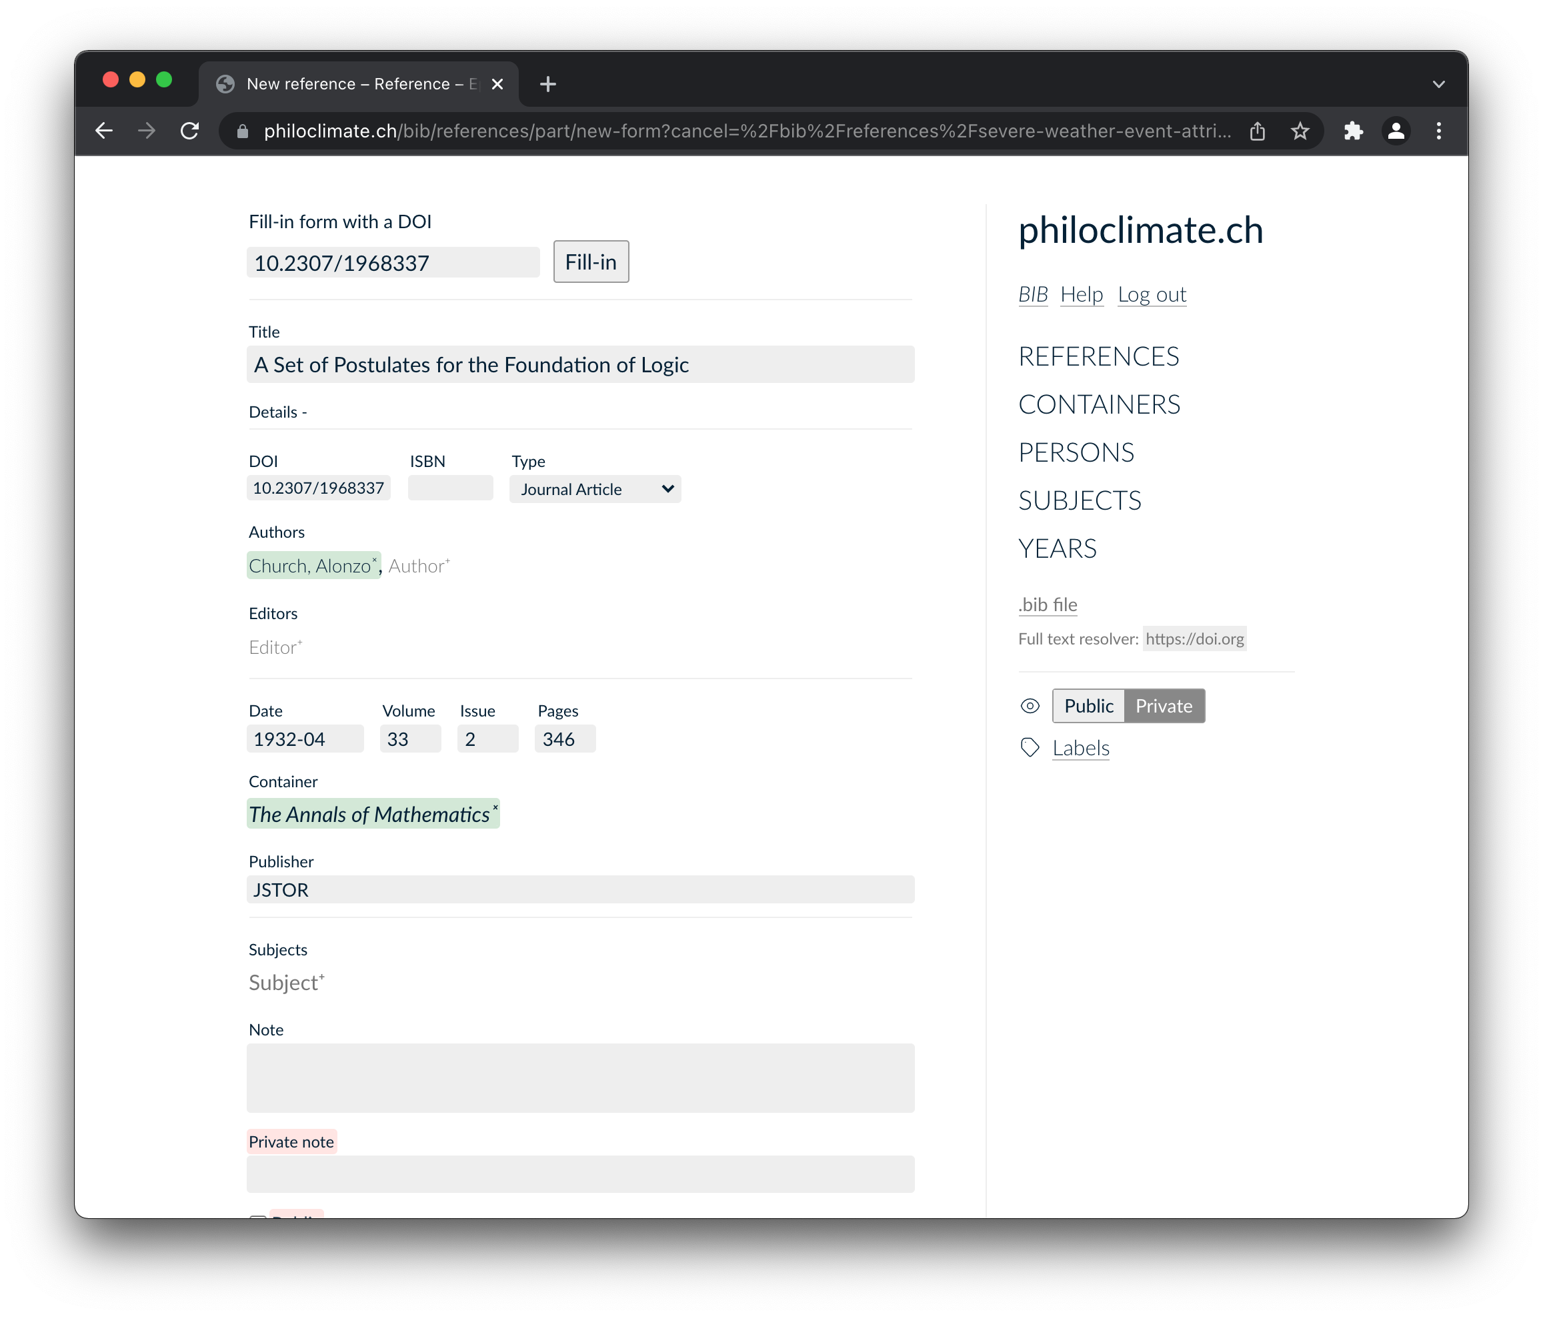Image resolution: width=1543 pixels, height=1317 pixels.
Task: Set reference visibility to Private
Action: tap(1164, 705)
